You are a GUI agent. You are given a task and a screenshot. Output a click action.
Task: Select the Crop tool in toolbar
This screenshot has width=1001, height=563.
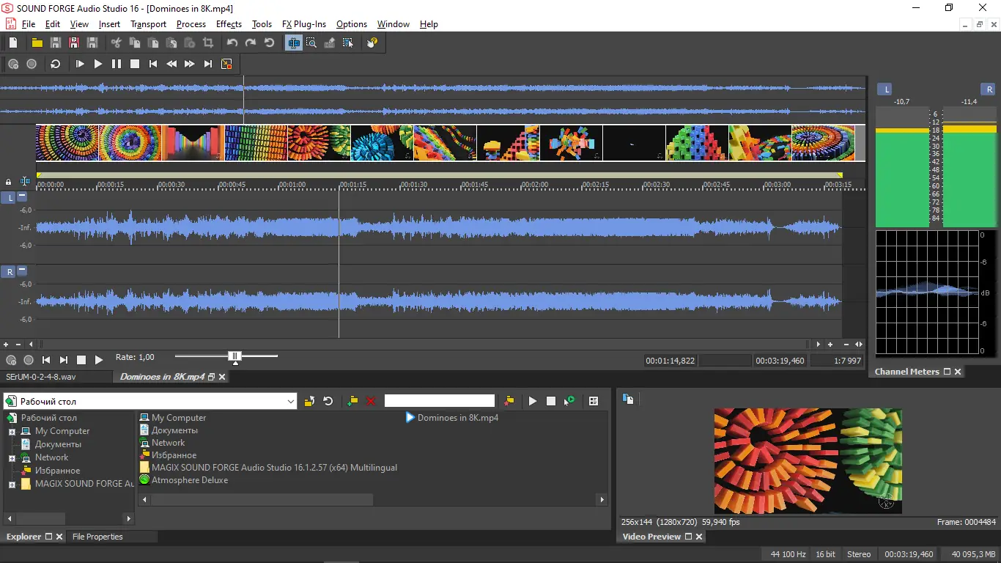pos(208,43)
